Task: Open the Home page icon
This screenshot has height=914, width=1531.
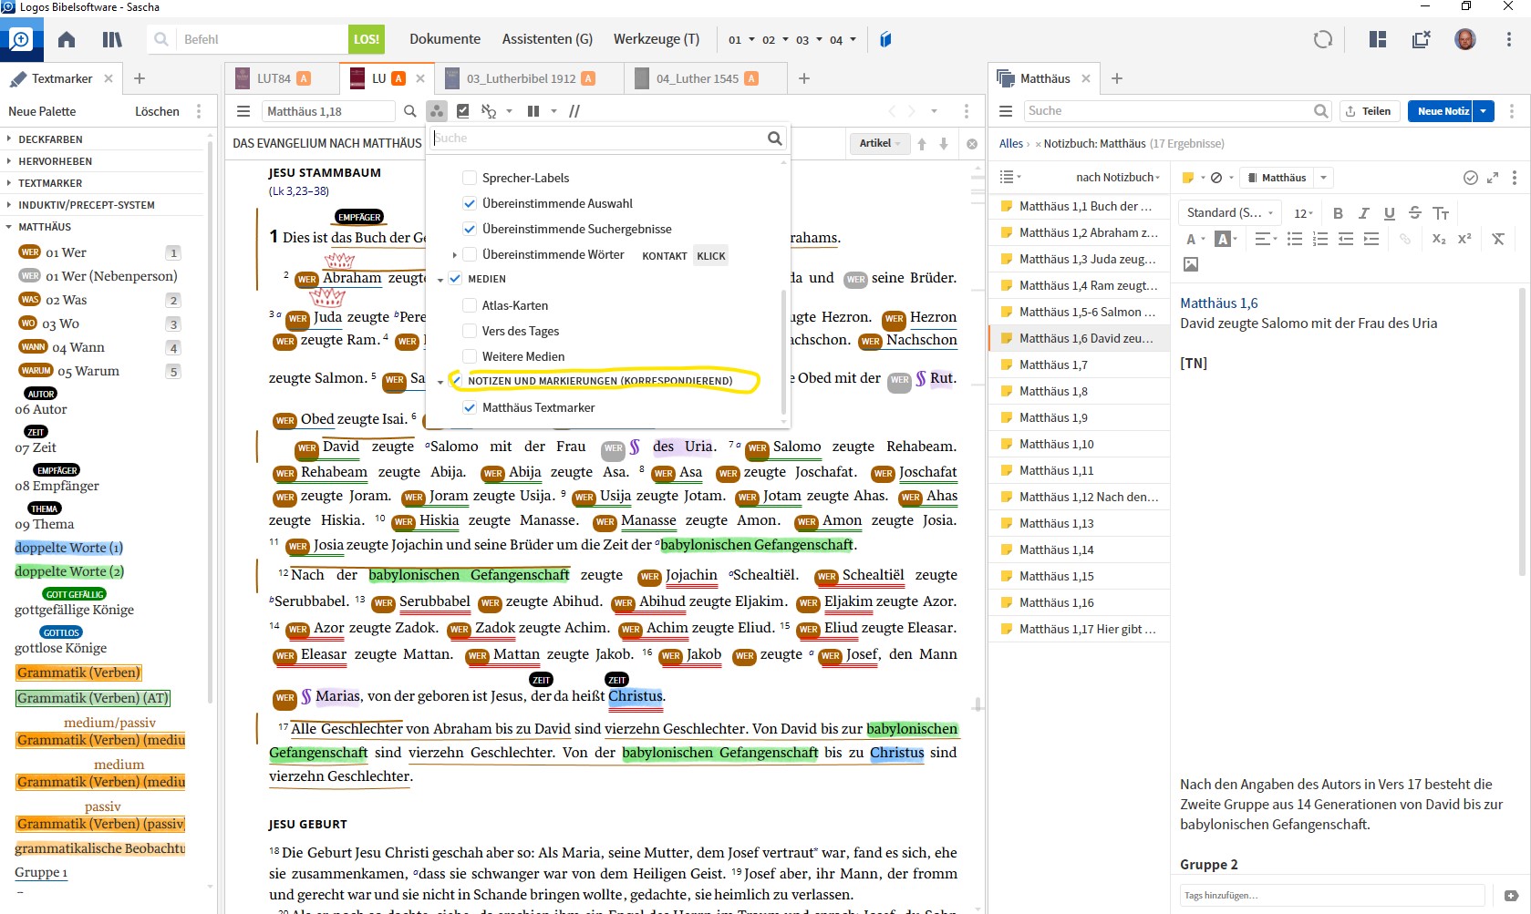Action: click(x=67, y=39)
